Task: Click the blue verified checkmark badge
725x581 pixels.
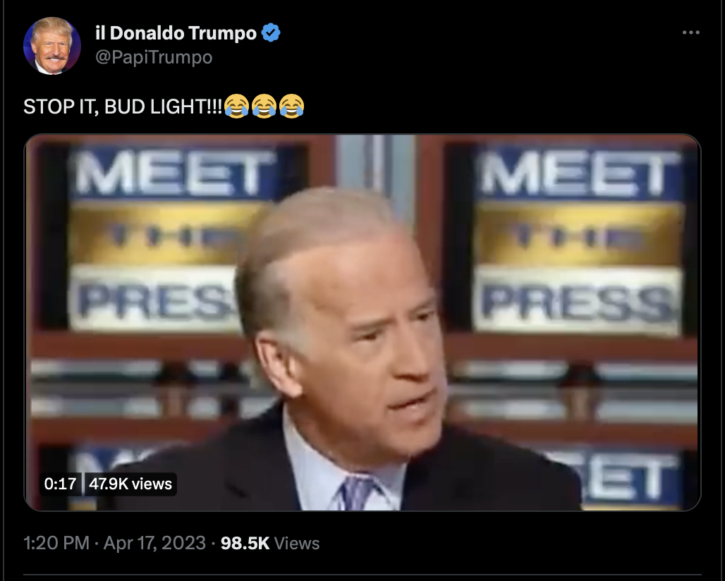Action: [271, 33]
